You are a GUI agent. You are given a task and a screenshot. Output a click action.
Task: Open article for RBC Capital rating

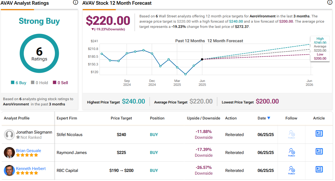[319, 169]
